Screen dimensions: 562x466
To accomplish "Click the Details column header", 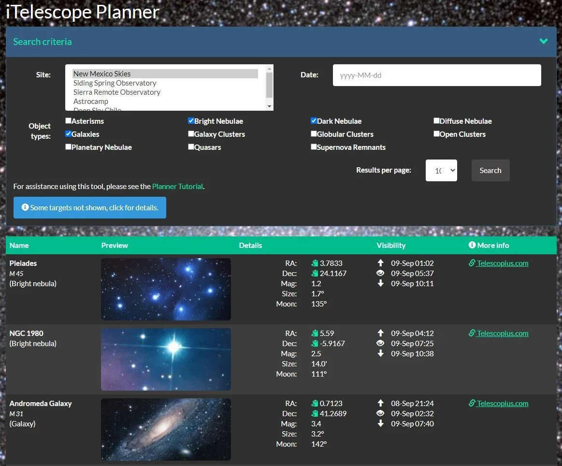I will click(x=250, y=245).
